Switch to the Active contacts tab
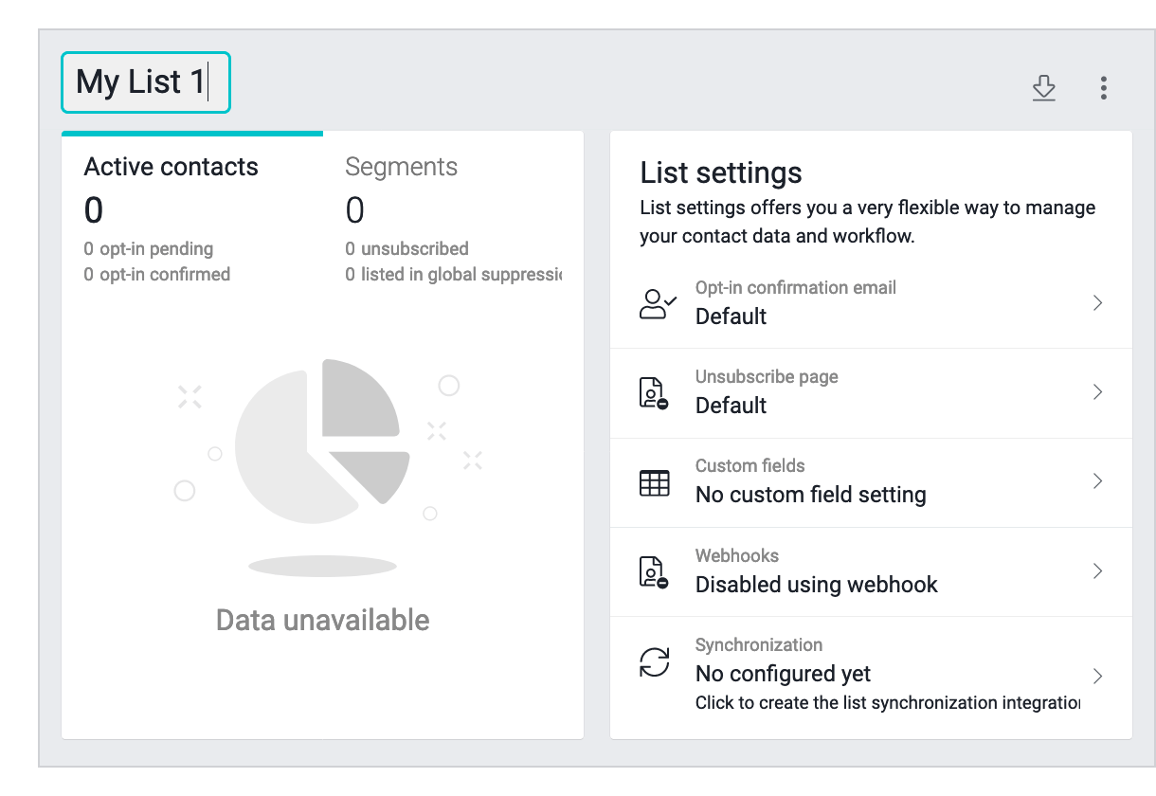Screen dimensions: 1156x796 [172, 168]
